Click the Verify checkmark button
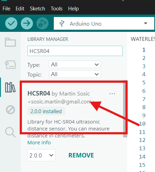 coord(11,23)
